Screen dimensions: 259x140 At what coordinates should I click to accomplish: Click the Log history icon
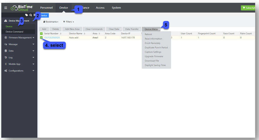[x=6, y=58]
